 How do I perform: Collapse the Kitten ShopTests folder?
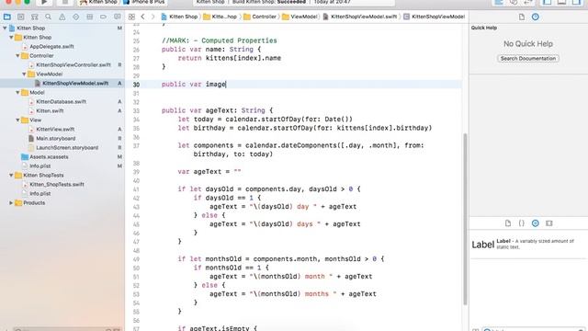11,176
